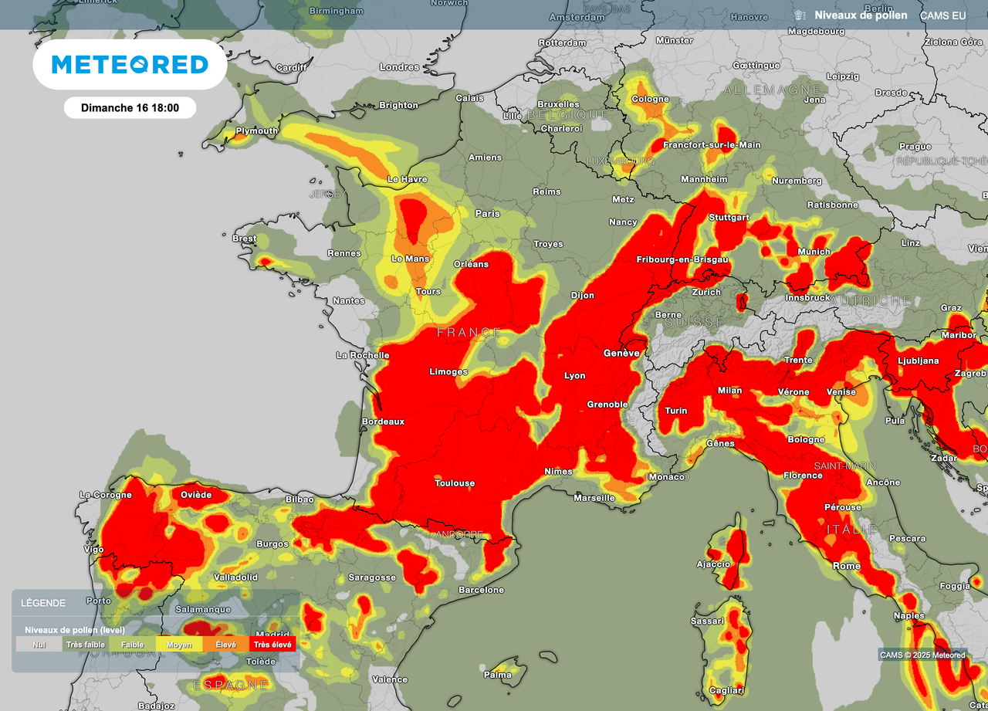Click the Dimanche 16 18:00 time pill
Screen dimensions: 988x711
point(130,108)
